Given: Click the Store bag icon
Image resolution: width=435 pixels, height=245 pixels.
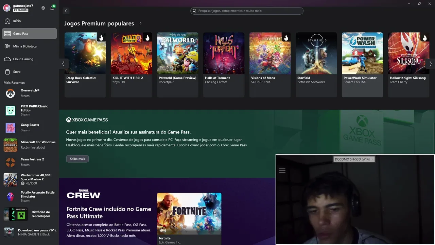Looking at the screenshot, I should click(x=7, y=72).
